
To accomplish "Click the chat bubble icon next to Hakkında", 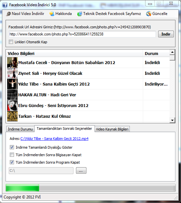I will point(52,14).
